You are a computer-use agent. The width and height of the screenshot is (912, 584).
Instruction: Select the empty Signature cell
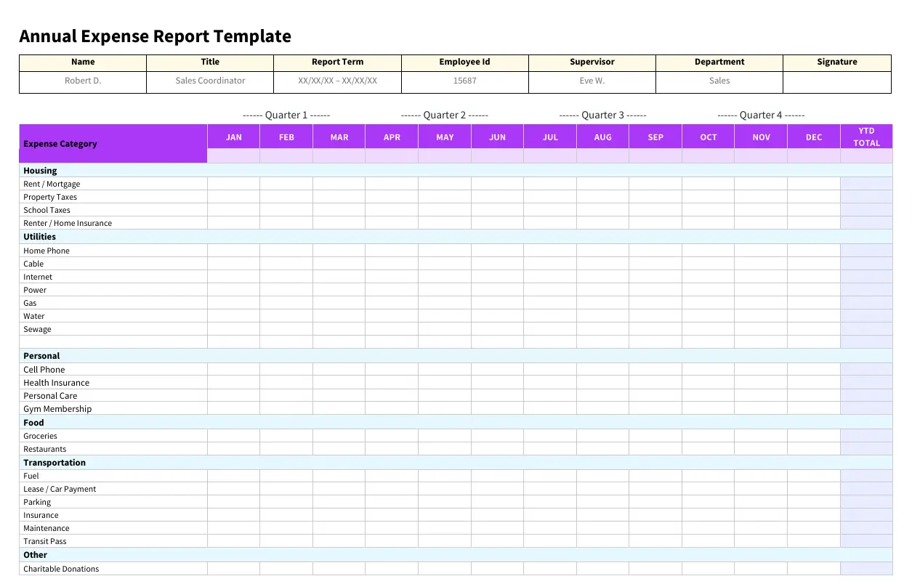[x=836, y=81]
